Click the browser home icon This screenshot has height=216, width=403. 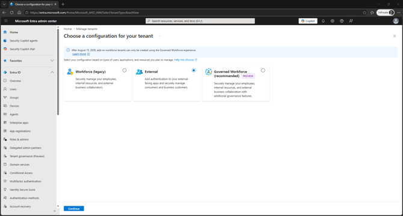(19, 13)
